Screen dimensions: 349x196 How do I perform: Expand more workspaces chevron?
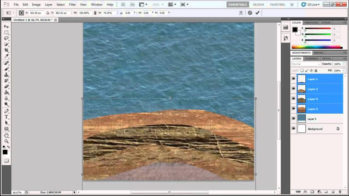pos(292,4)
